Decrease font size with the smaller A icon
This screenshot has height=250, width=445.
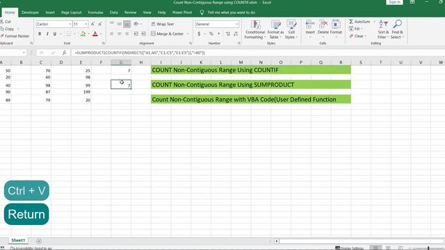pyautogui.click(x=100, y=24)
